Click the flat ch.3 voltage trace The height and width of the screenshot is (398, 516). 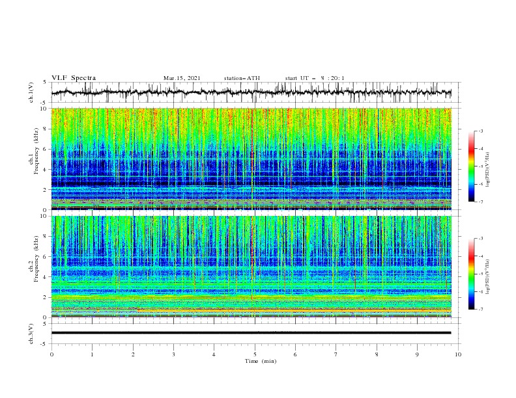(251, 333)
